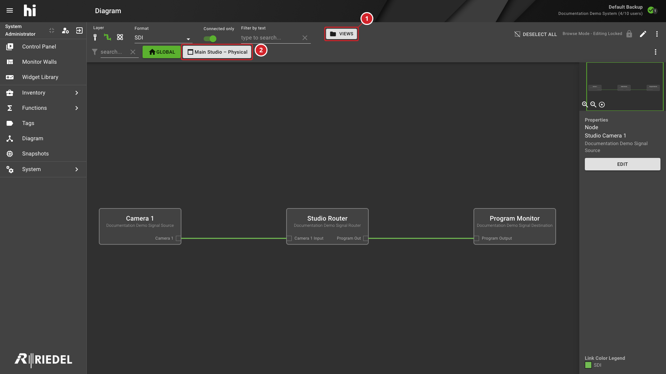Viewport: 666px width, 374px height.
Task: Select the logical network layer icon
Action: (120, 37)
